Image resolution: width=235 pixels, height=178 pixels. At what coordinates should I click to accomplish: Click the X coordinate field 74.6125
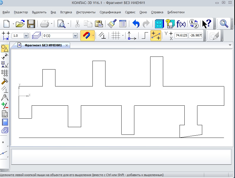coord(181,36)
